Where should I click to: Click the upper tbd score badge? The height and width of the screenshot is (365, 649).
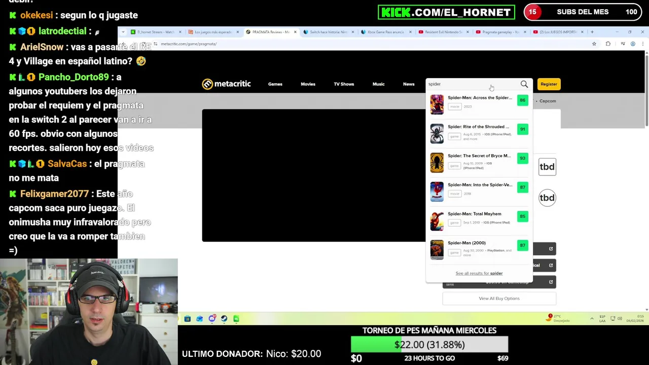click(547, 167)
